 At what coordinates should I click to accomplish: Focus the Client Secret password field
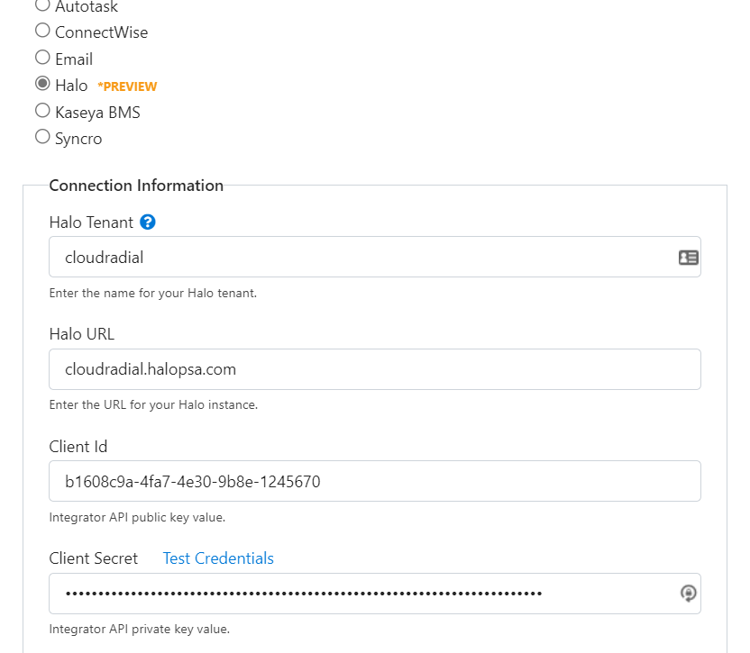[375, 594]
